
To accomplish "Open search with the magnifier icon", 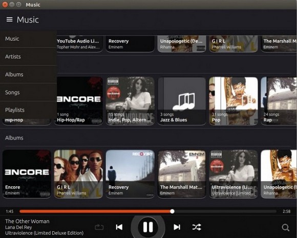I will pyautogui.click(x=285, y=227).
